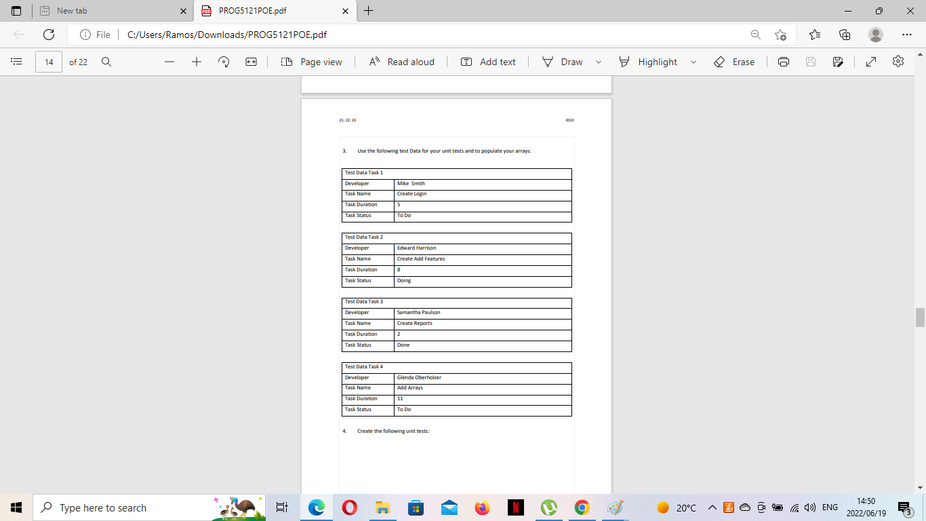The width and height of the screenshot is (926, 521).
Task: Open the Add text tool
Action: click(487, 62)
